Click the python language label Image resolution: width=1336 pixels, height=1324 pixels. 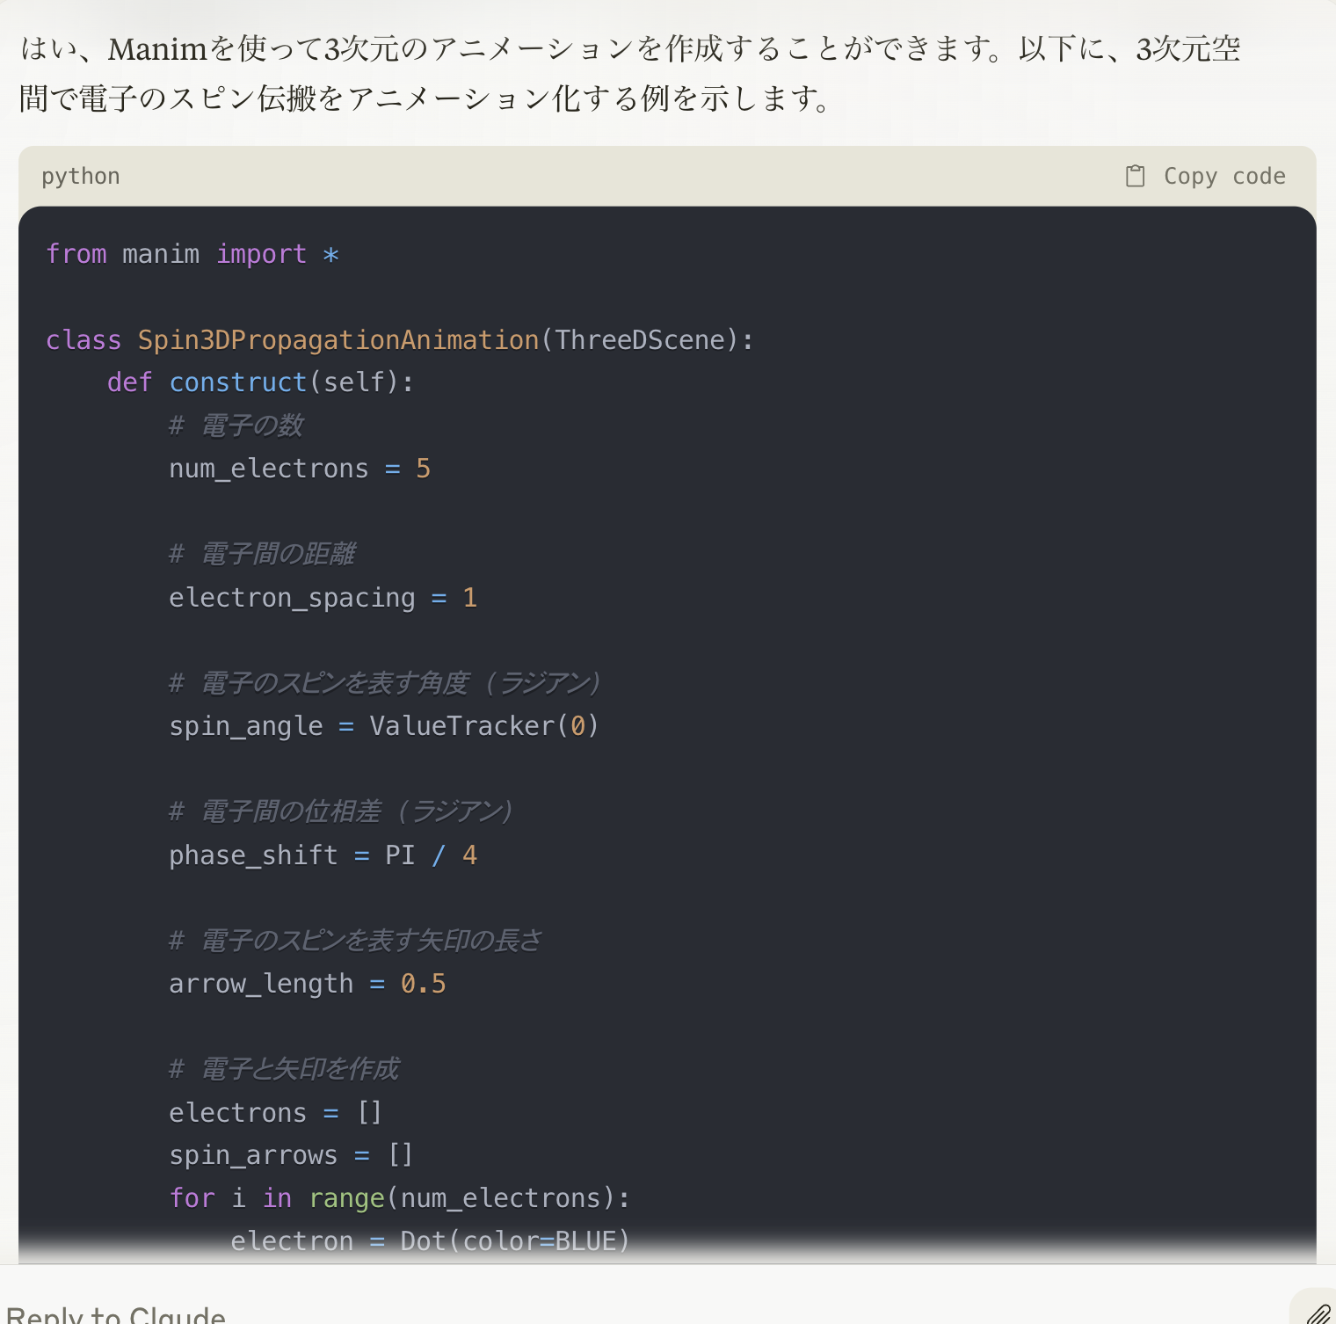click(x=81, y=177)
